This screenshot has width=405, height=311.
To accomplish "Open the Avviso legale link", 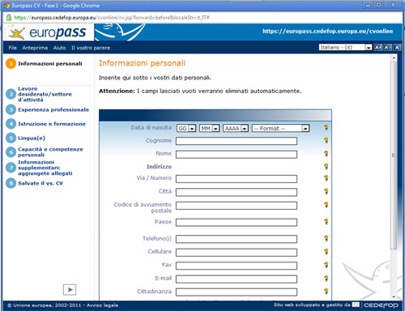I will [102, 305].
